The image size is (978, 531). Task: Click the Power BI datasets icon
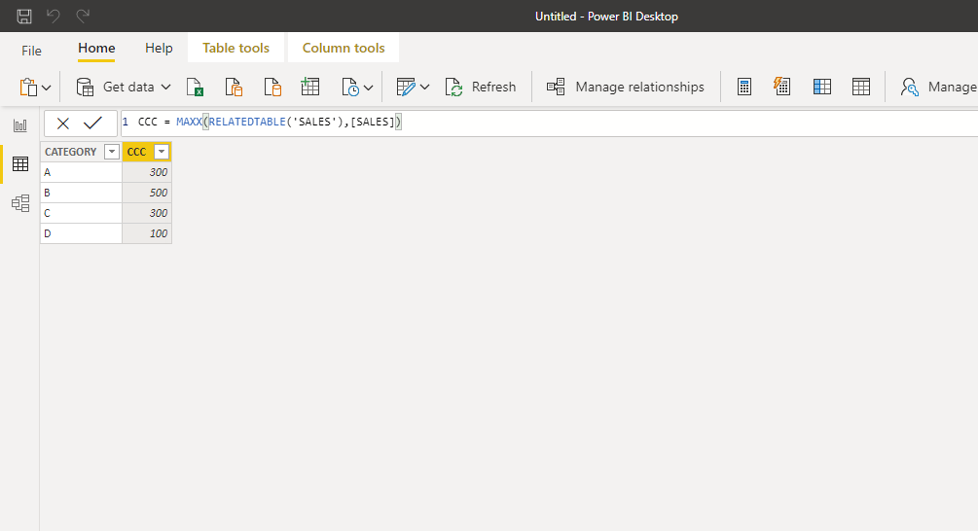pos(234,87)
